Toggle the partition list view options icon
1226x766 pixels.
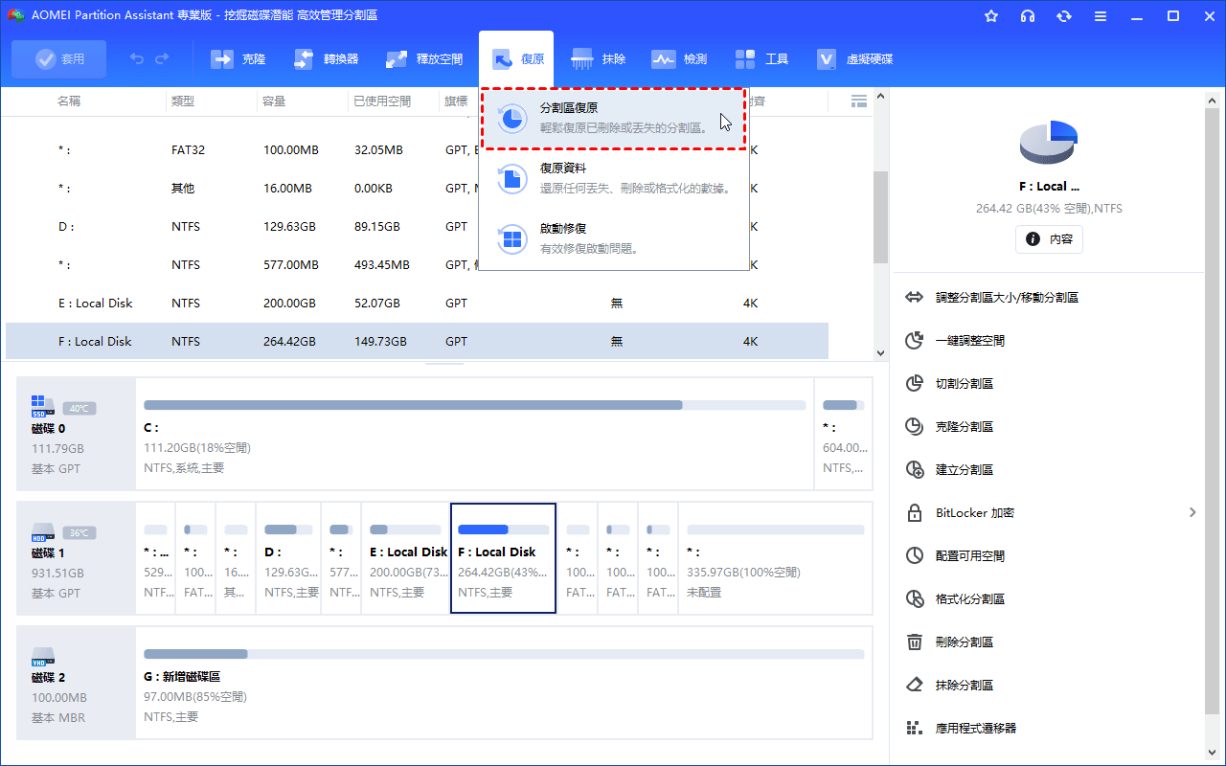[x=858, y=101]
